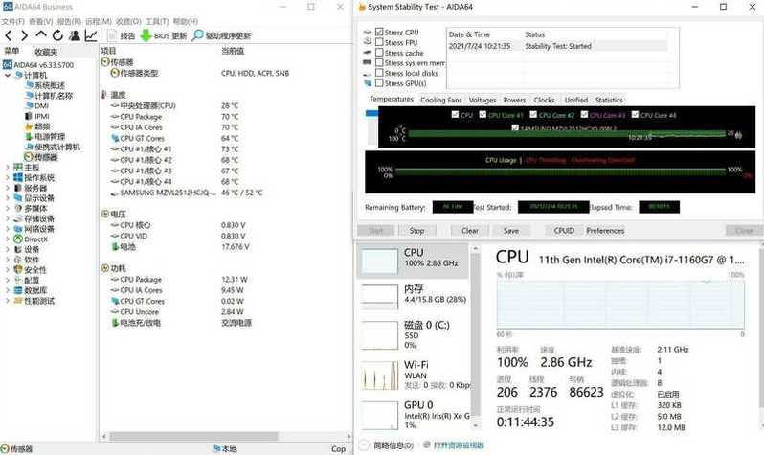Open the 帮助(H) menu
Viewport: 764px width, 455px height.
click(x=186, y=21)
